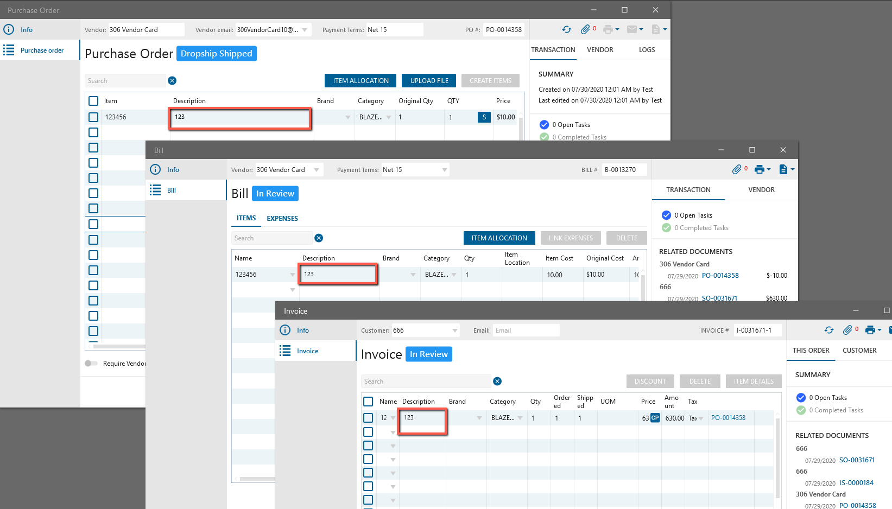Open the EXPENSES tab in the Bill window
The image size is (892, 509).
282,219
